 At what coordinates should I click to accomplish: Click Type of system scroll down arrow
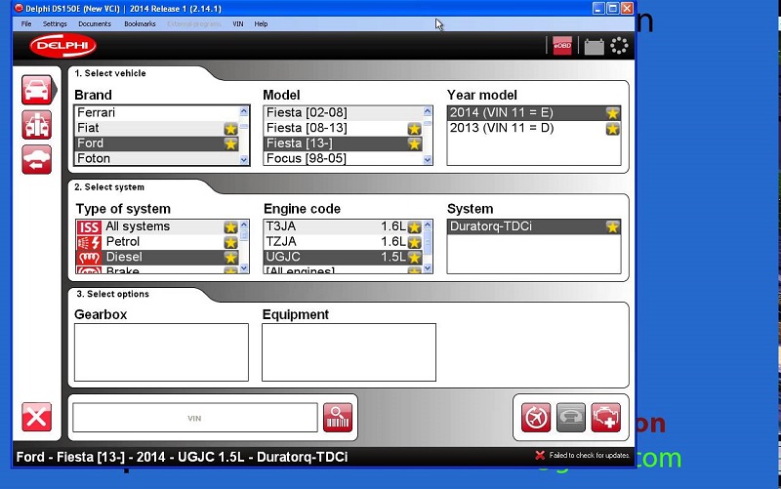243,268
